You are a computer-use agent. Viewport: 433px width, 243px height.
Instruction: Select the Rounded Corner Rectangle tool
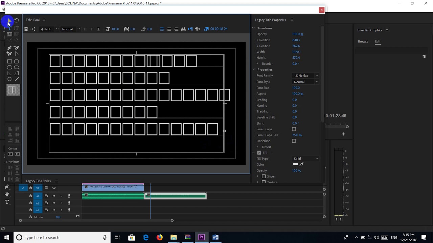click(17, 61)
